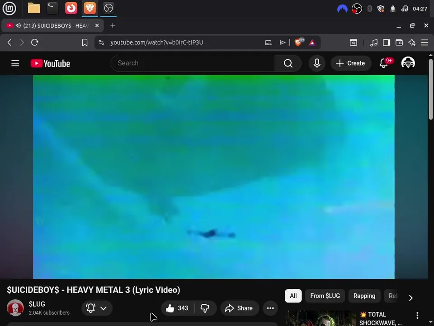Open the calendar from the 04:27 clock
The image size is (434, 326).
[x=420, y=9]
